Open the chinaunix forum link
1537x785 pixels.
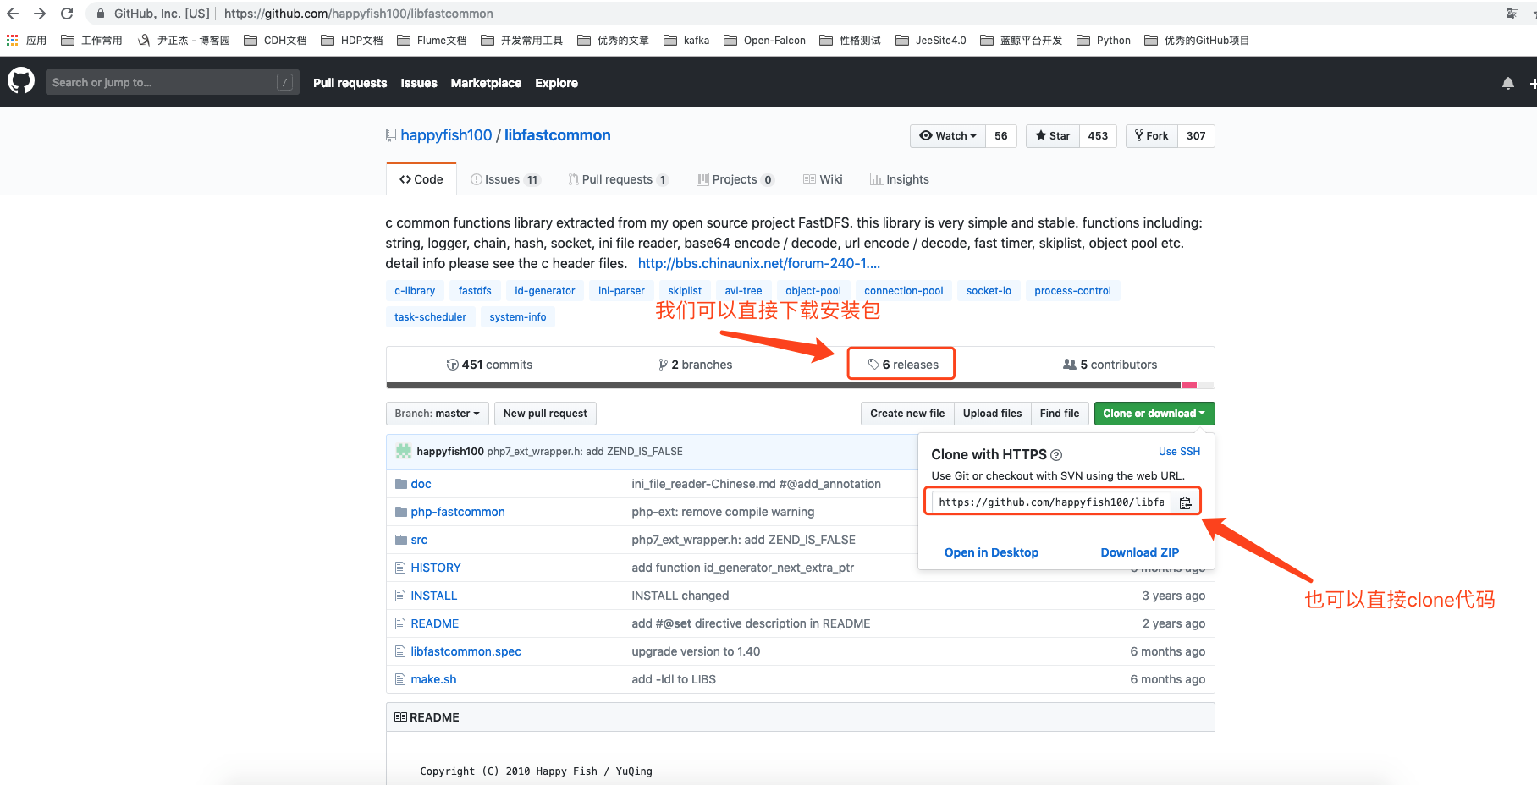(x=758, y=263)
